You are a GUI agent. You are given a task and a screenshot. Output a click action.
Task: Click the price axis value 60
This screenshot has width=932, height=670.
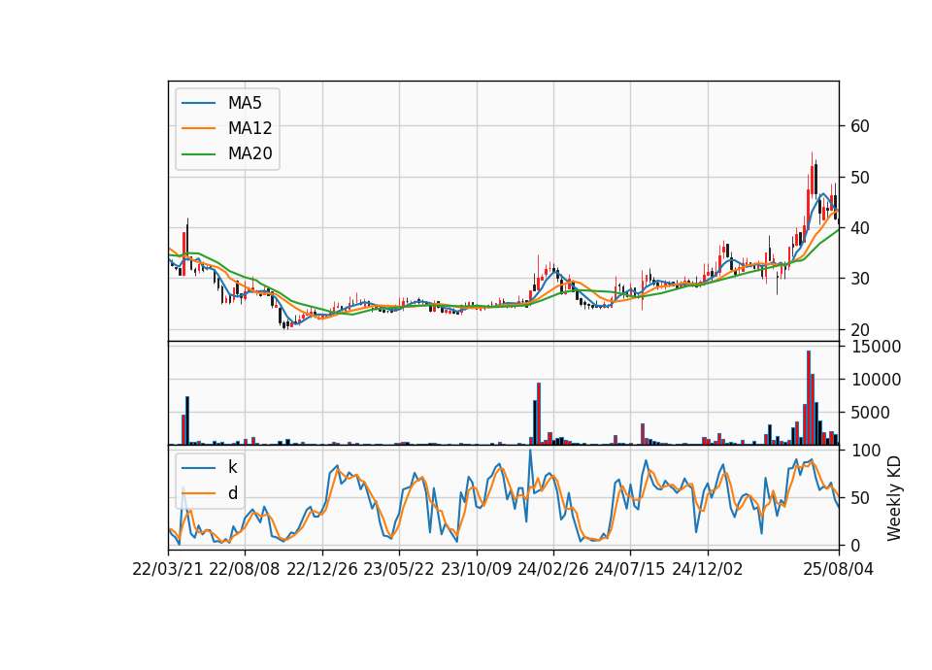[860, 126]
